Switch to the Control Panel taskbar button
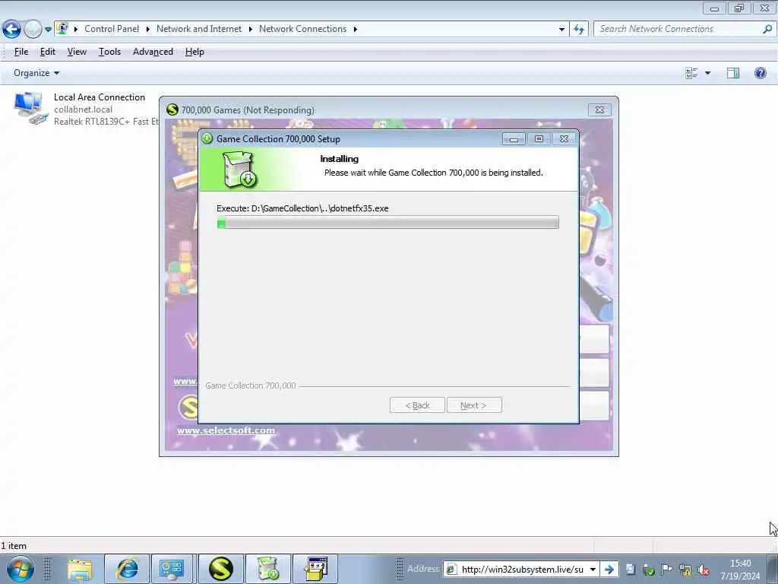 [172, 569]
